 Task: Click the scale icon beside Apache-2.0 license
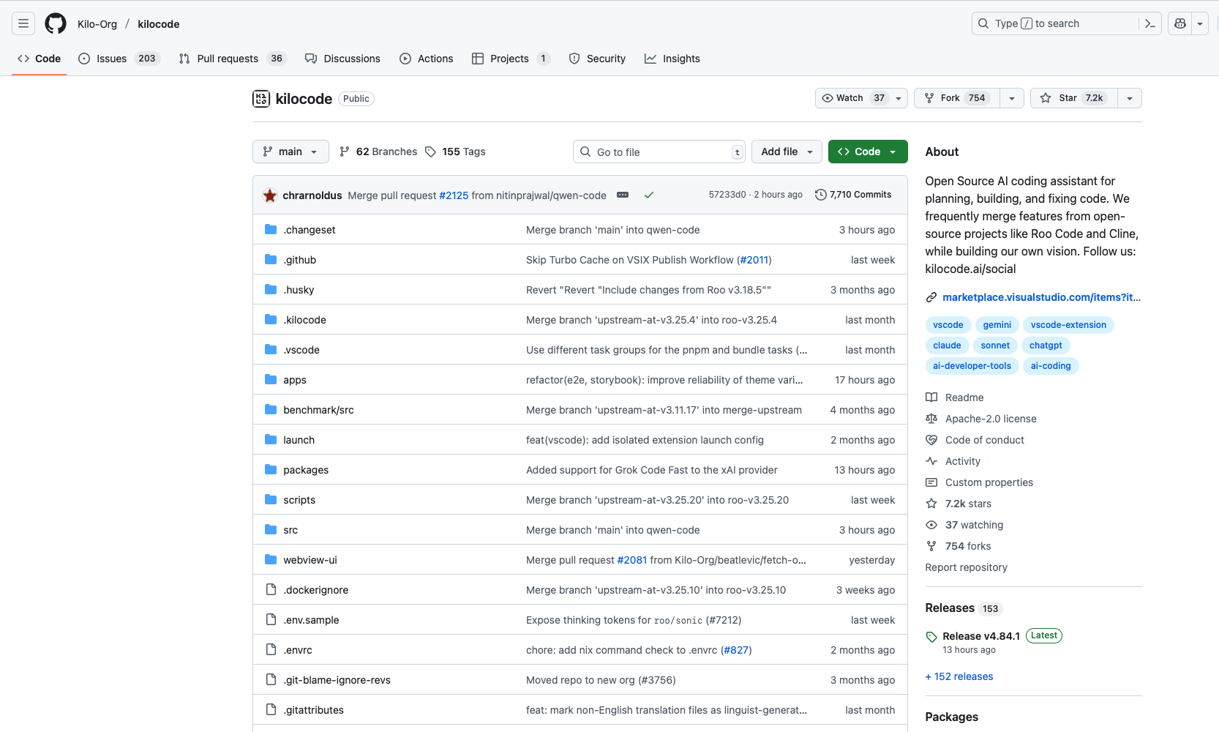click(x=931, y=419)
